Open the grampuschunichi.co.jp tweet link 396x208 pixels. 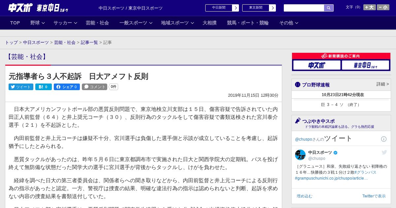point(331,178)
